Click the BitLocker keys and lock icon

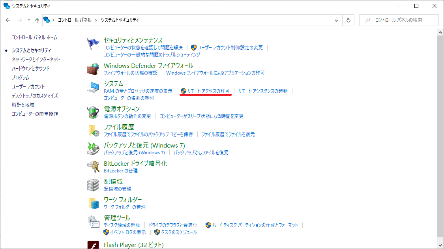click(93, 167)
